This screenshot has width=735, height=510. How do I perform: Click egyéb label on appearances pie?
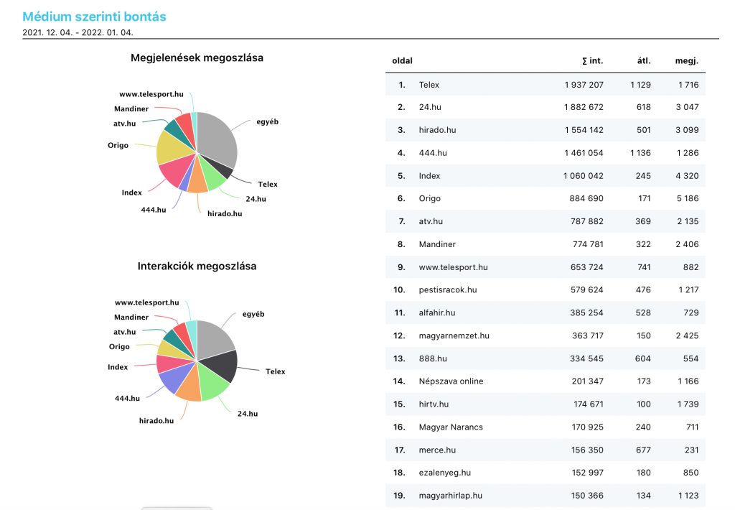click(x=267, y=121)
